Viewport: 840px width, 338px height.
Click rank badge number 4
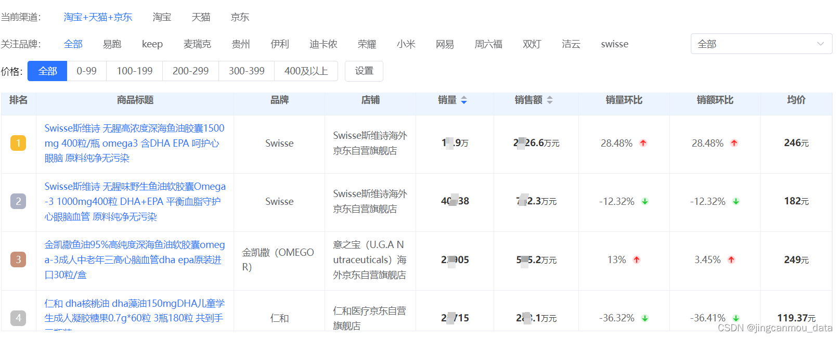(x=18, y=318)
